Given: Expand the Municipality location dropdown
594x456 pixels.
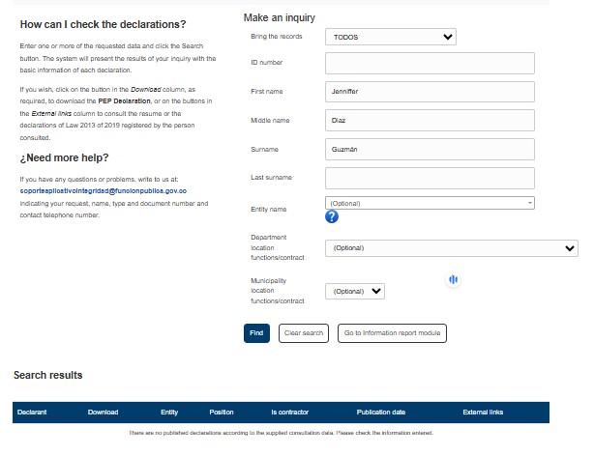Looking at the screenshot, I should click(x=356, y=291).
